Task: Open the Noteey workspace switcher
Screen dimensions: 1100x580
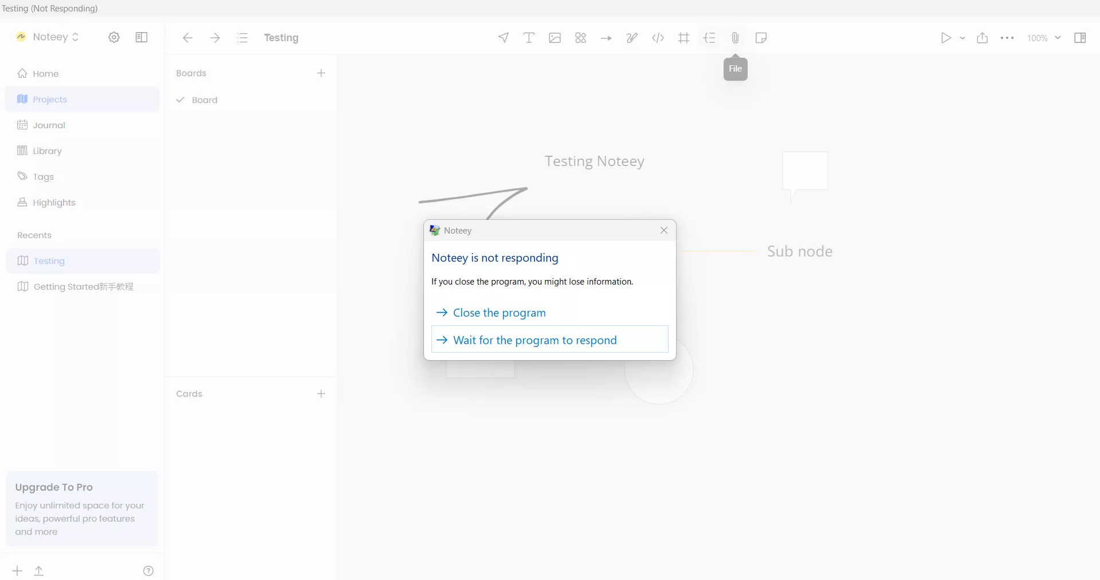Action: tap(48, 37)
